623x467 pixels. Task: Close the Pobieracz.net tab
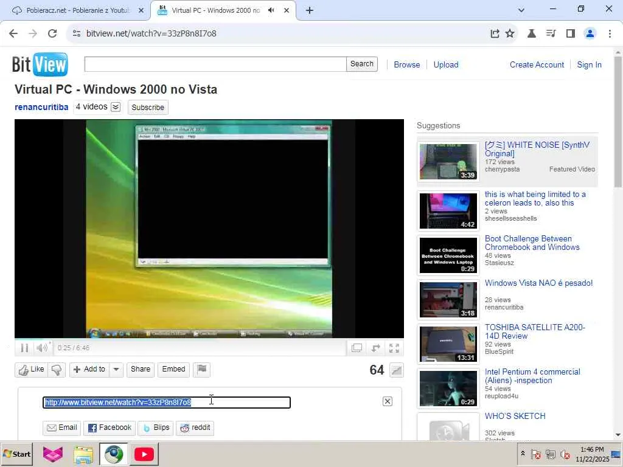141,10
